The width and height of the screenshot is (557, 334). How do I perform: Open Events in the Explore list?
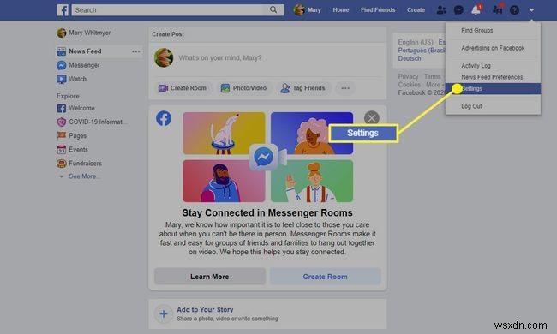tap(78, 149)
